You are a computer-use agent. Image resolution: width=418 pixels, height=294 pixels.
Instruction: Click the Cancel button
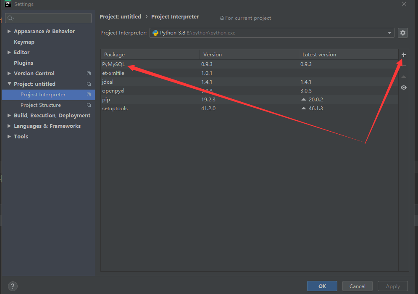pyautogui.click(x=357, y=286)
